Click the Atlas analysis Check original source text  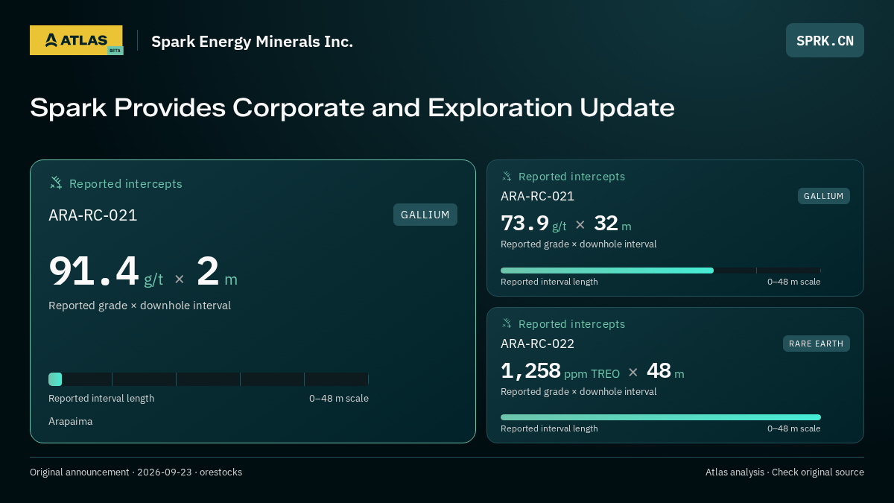click(x=784, y=472)
